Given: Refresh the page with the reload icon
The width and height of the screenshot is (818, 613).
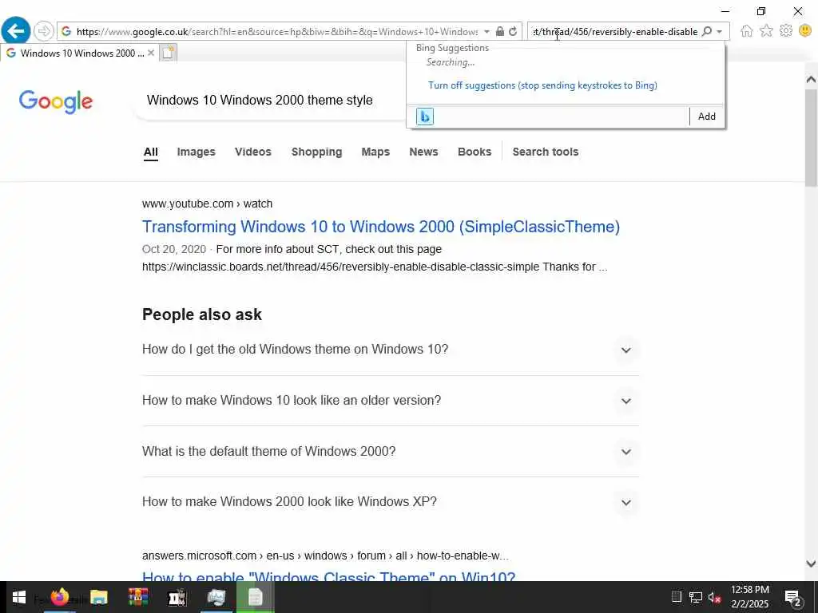Looking at the screenshot, I should point(514,31).
